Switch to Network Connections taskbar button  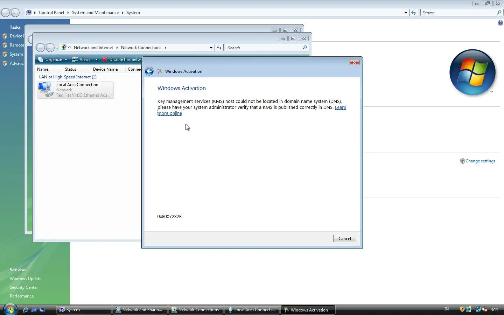pos(196,310)
